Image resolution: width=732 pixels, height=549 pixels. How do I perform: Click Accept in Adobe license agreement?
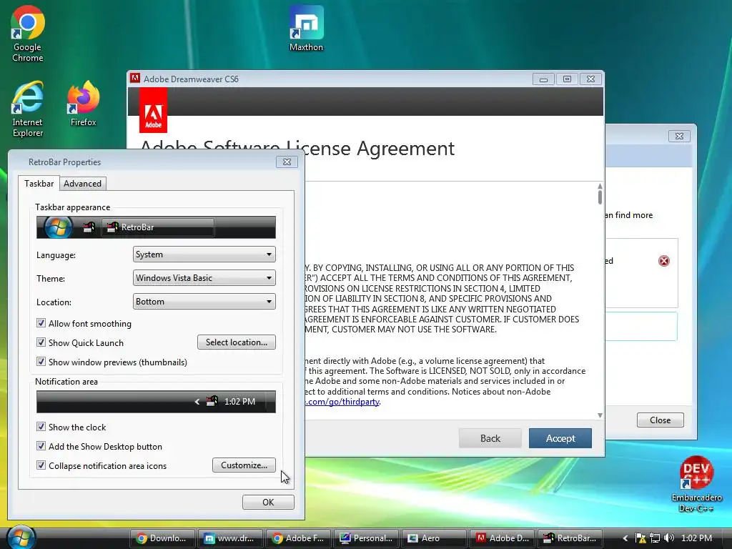pos(560,438)
